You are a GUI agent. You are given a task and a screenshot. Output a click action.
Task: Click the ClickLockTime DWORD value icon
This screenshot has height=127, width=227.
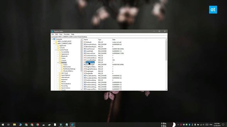(85, 53)
